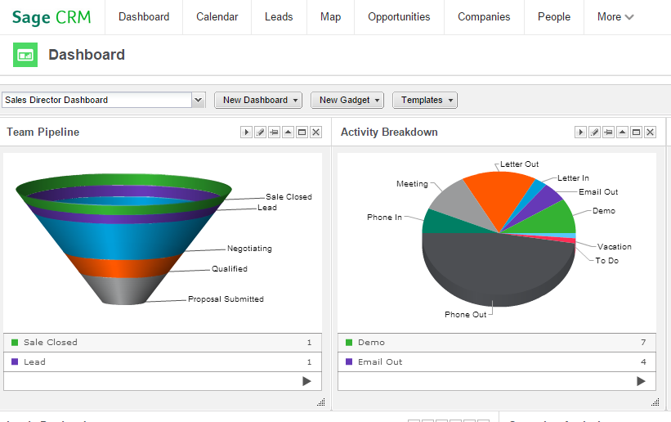
Task: Click the Sale Closed funnel chart label
Action: pyautogui.click(x=289, y=196)
